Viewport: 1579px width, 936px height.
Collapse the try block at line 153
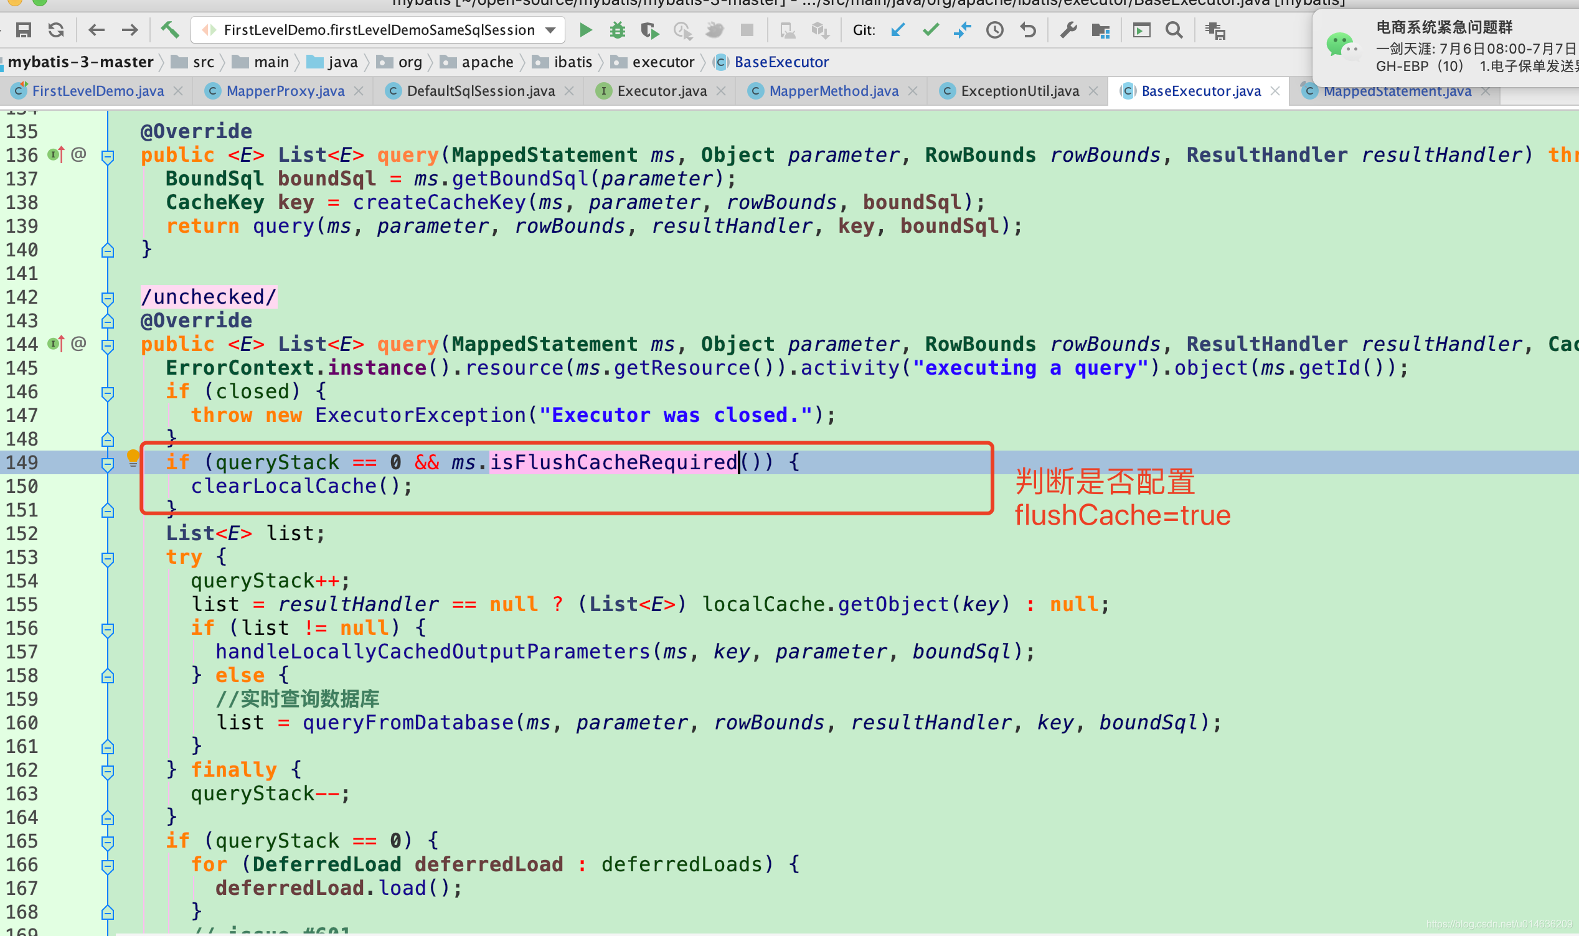[108, 558]
